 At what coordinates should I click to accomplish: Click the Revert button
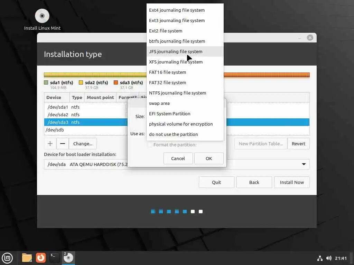tap(298, 144)
